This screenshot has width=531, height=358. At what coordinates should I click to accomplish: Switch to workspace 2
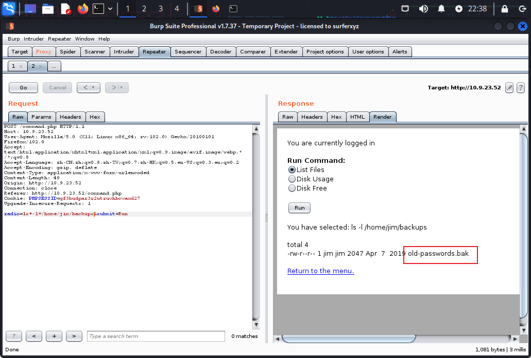pyautogui.click(x=144, y=9)
